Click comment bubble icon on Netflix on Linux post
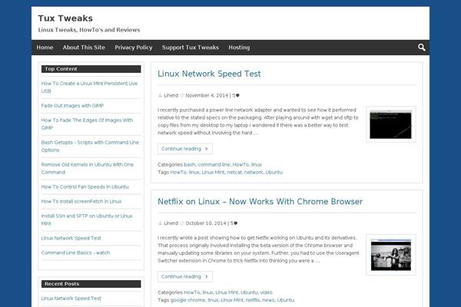Viewport: 461px width, 307px height. click(x=236, y=223)
